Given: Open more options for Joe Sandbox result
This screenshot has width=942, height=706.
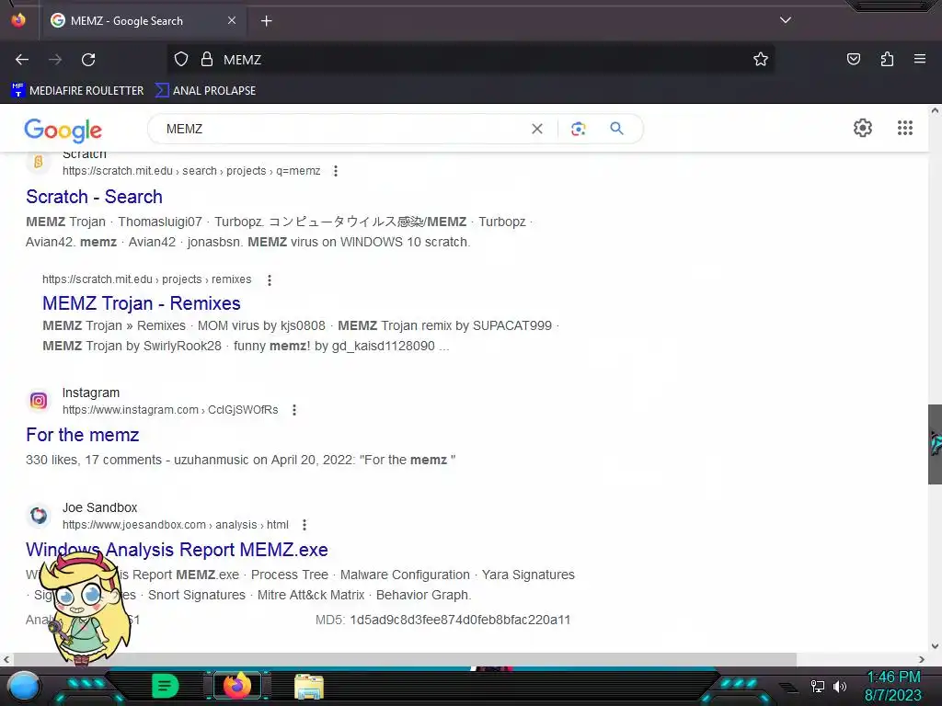Looking at the screenshot, I should (x=304, y=525).
